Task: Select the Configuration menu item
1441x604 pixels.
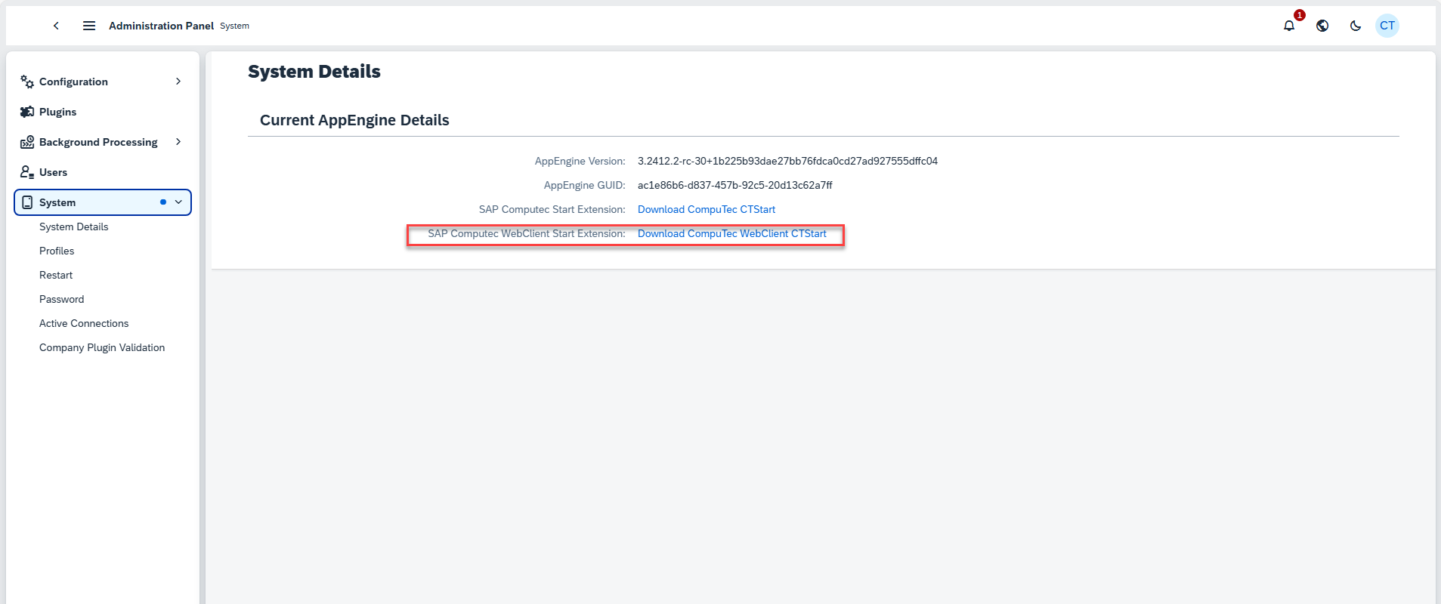Action: (103, 82)
